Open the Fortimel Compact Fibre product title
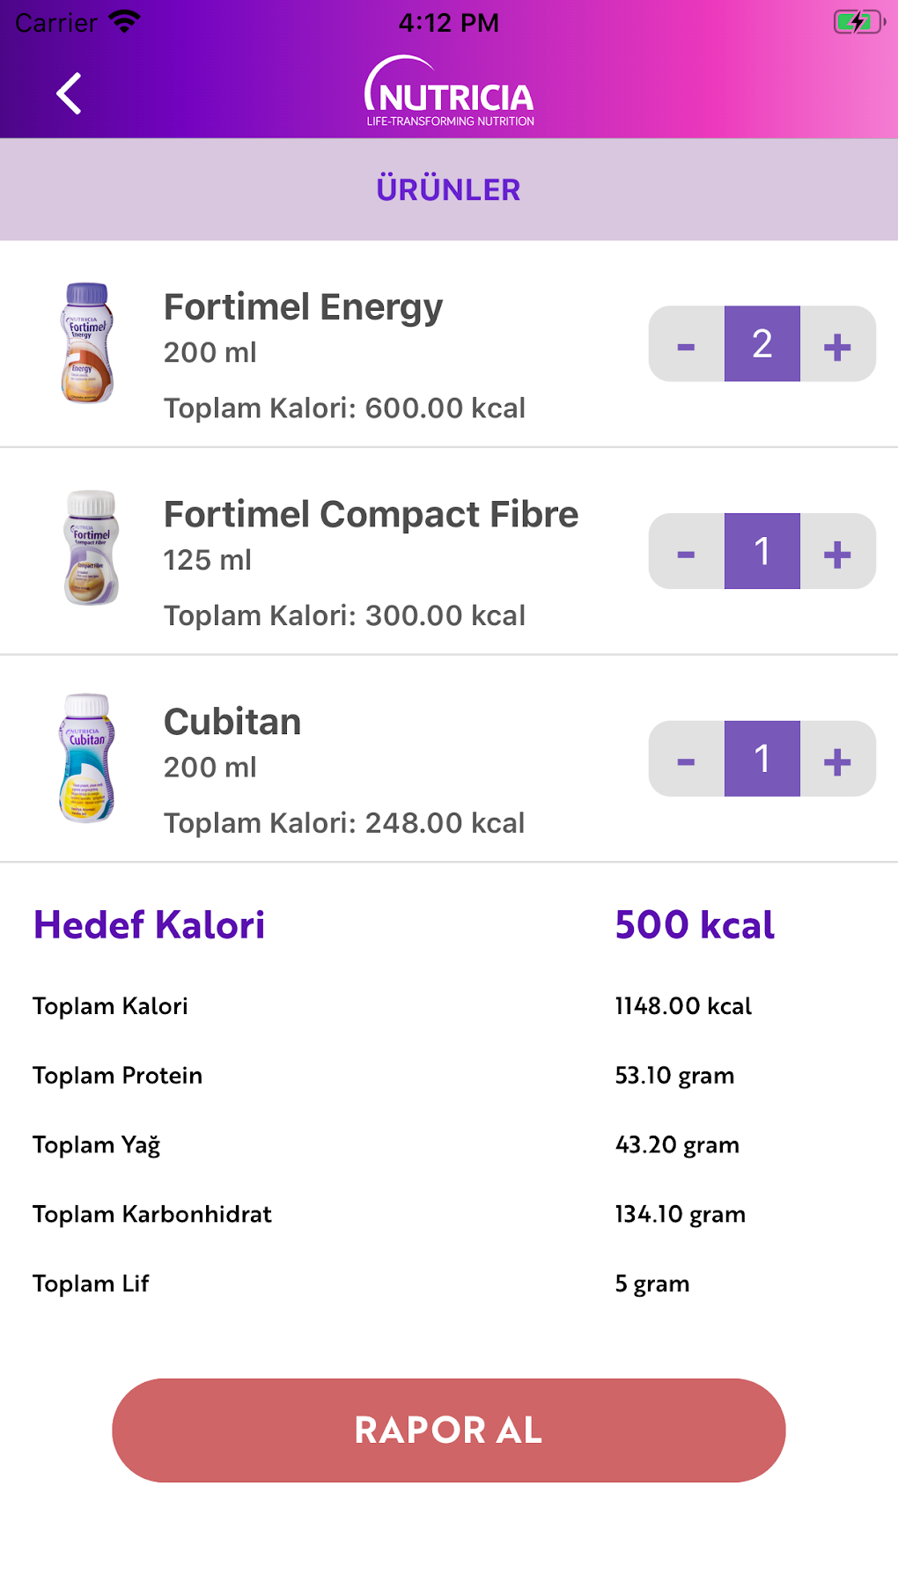This screenshot has height=1596, width=898. [371, 515]
